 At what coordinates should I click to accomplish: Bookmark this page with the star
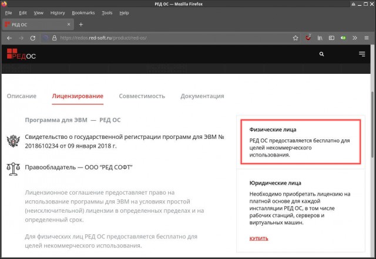point(296,38)
